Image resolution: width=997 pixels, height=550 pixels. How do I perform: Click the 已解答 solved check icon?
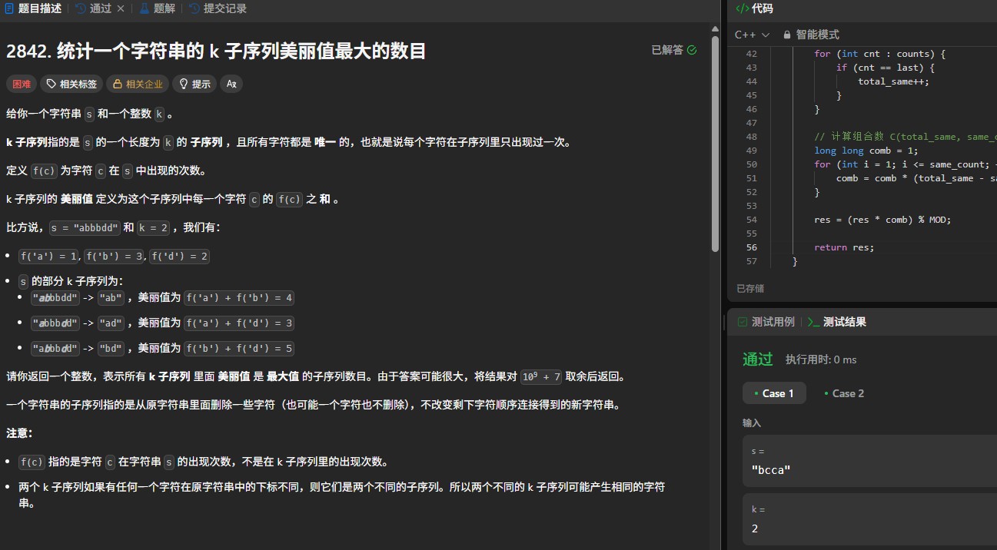click(692, 50)
